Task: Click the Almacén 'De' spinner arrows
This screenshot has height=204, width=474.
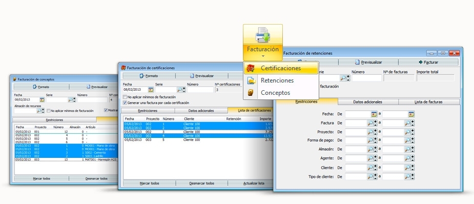Action: [376, 149]
